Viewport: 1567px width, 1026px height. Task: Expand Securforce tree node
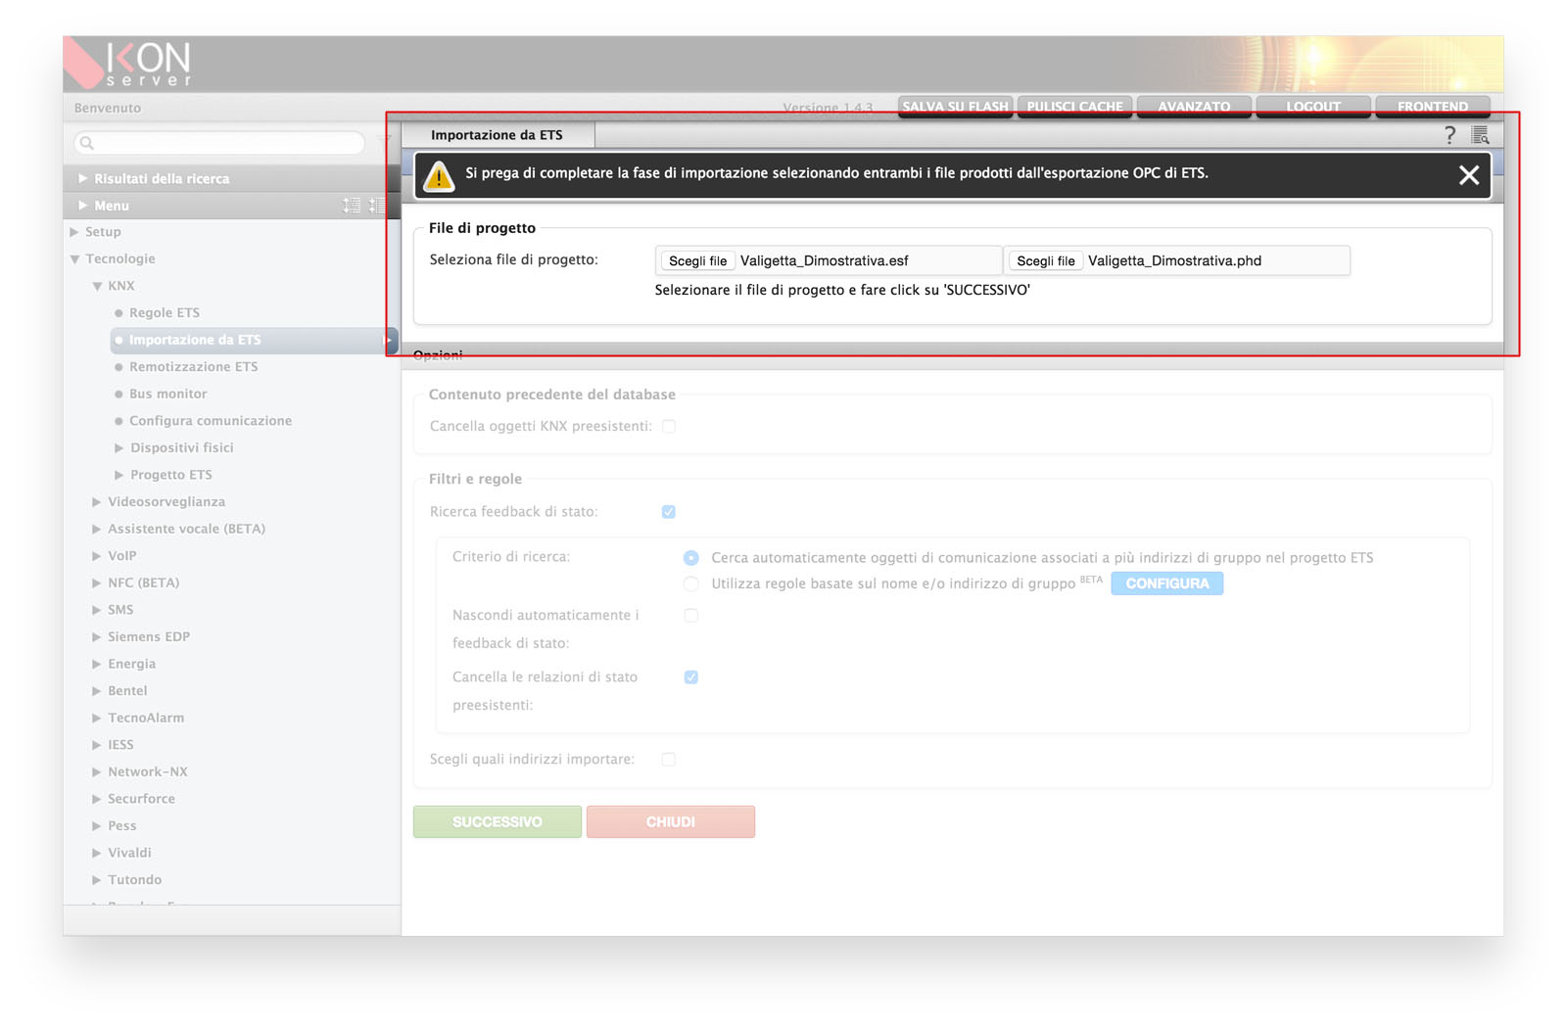pos(97,799)
